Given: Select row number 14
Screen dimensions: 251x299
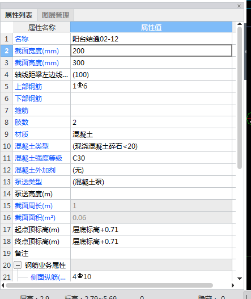Looking at the screenshot, I should click(6, 193).
